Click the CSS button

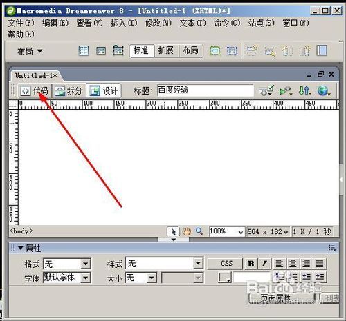(x=226, y=264)
